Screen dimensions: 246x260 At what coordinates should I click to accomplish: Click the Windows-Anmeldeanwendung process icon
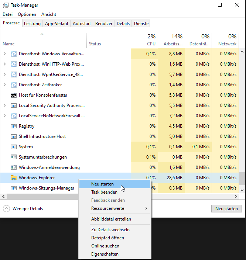click(x=14, y=167)
